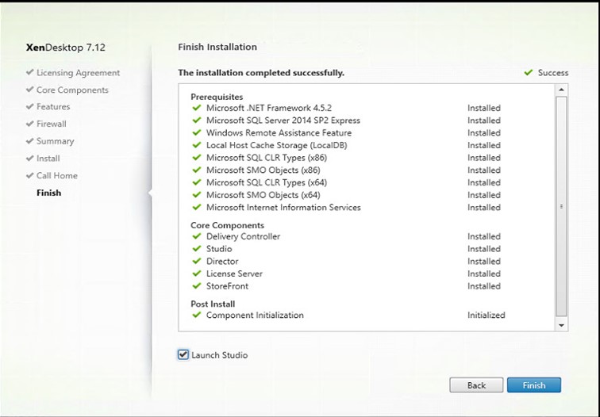Viewport: 600px width, 417px height.
Task: Click checkmark beside License Server
Action: point(197,274)
